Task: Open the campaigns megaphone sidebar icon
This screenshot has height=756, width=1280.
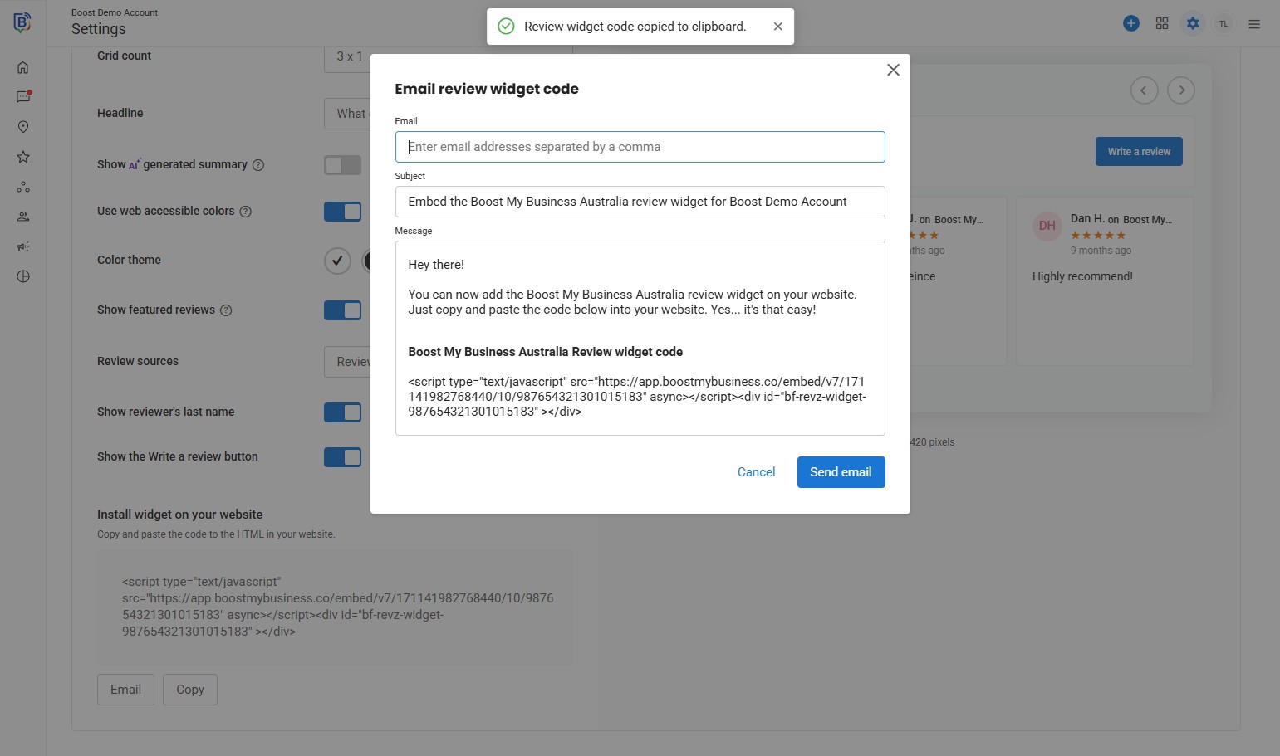Action: tap(23, 246)
